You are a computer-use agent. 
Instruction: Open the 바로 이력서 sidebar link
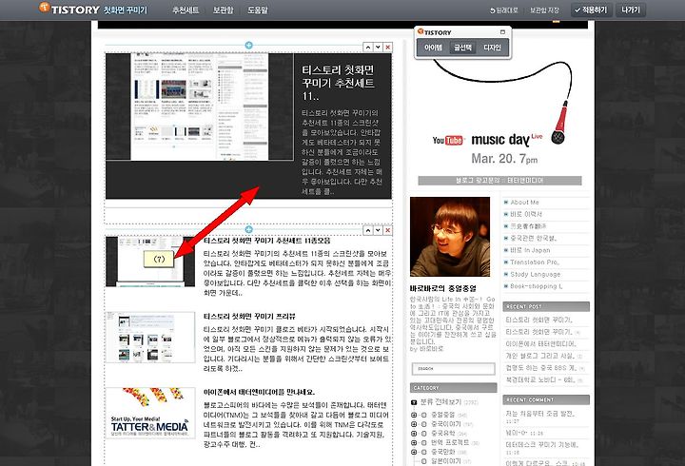[x=526, y=214]
